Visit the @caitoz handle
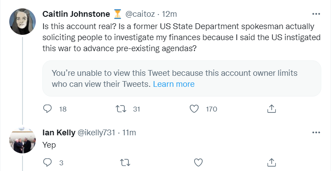The image size is (331, 171). 140,14
